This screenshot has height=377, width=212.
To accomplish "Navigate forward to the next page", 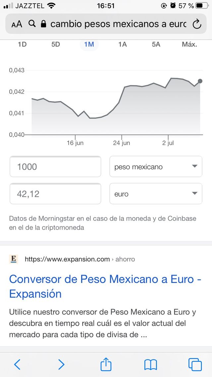I will (61, 364).
